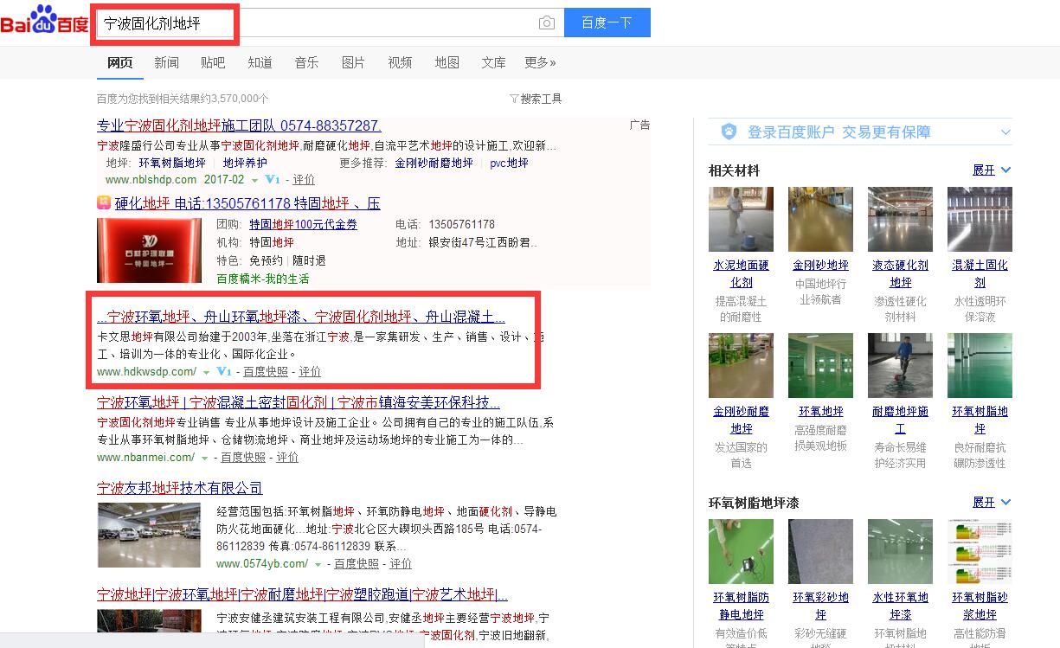Switch to the 知道 tab

pyautogui.click(x=260, y=62)
